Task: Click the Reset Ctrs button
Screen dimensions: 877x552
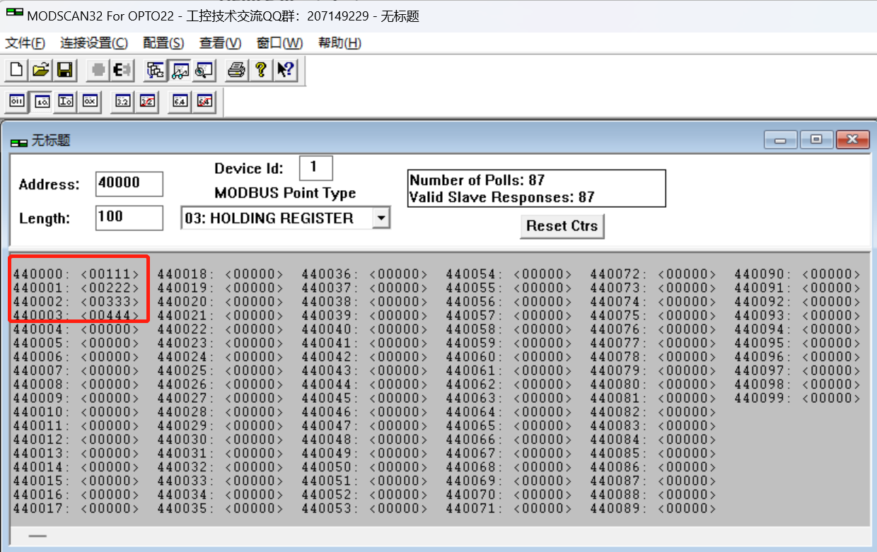Action: point(562,226)
